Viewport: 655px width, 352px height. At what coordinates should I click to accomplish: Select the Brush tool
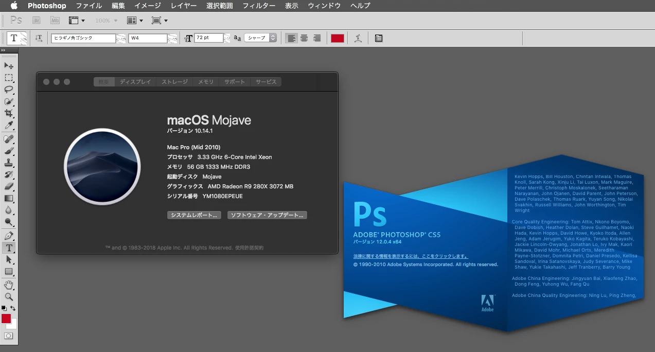[9, 151]
